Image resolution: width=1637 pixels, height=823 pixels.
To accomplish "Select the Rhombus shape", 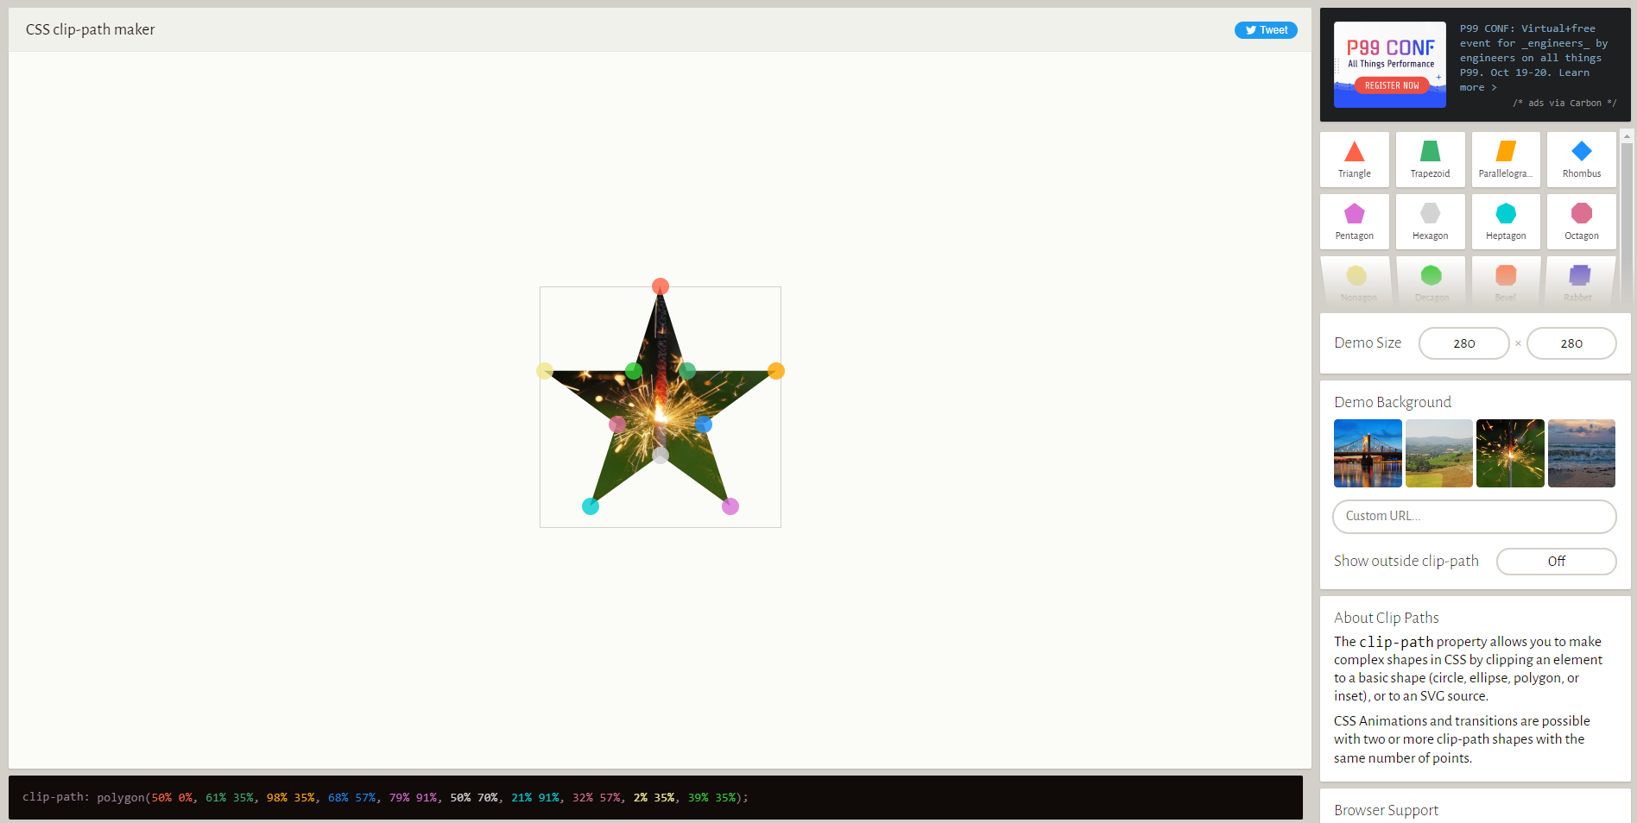I will click(1581, 160).
